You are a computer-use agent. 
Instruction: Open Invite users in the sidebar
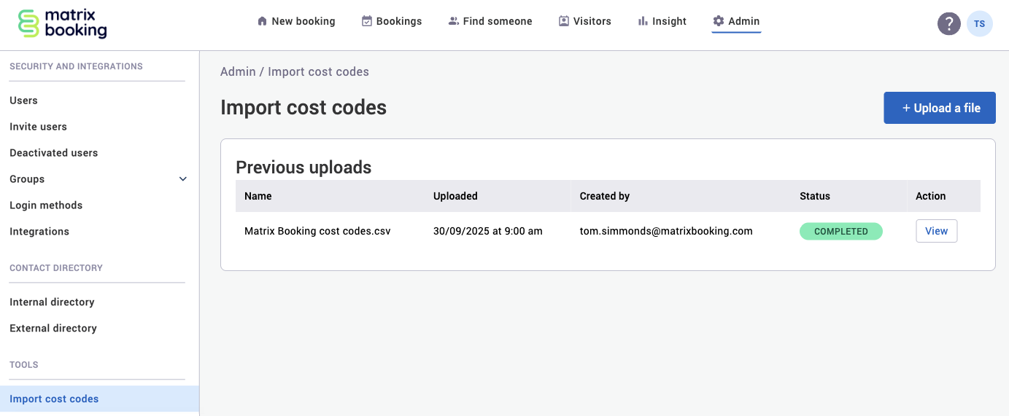(x=38, y=127)
